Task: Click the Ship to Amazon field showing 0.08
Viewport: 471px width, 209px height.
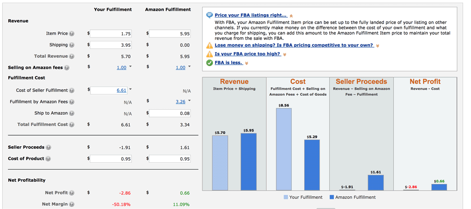Action: tap(170, 114)
